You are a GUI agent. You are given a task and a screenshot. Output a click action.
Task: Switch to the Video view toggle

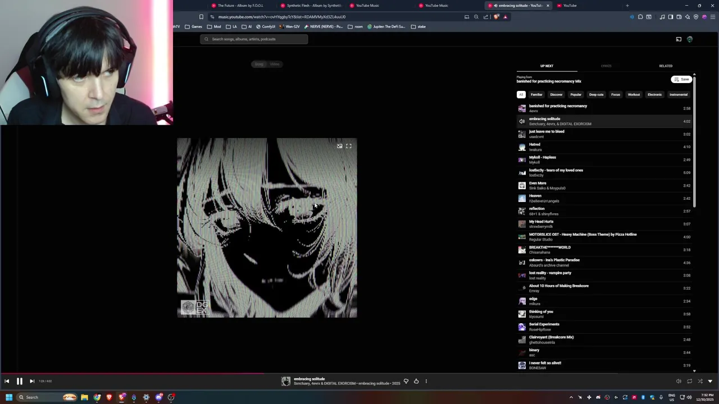click(x=275, y=64)
